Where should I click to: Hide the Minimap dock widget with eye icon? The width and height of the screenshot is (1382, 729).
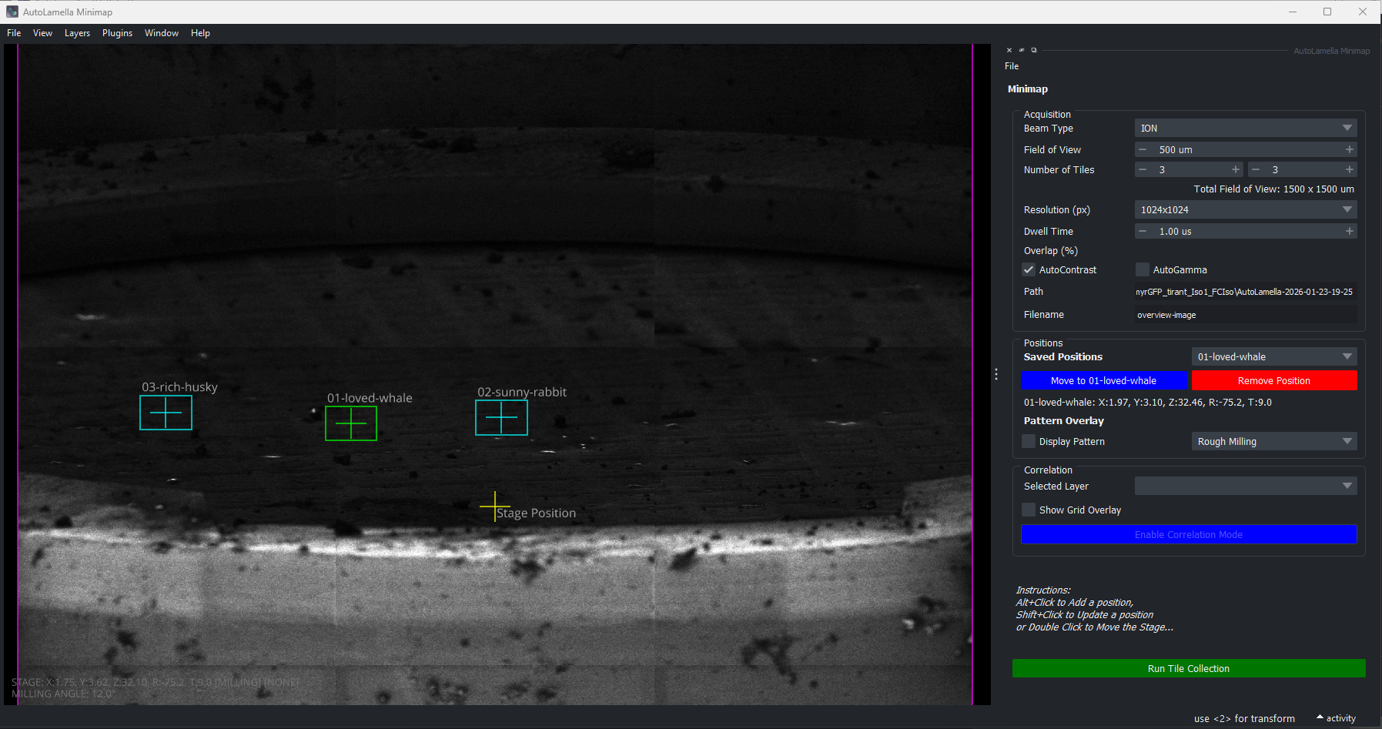point(1022,51)
